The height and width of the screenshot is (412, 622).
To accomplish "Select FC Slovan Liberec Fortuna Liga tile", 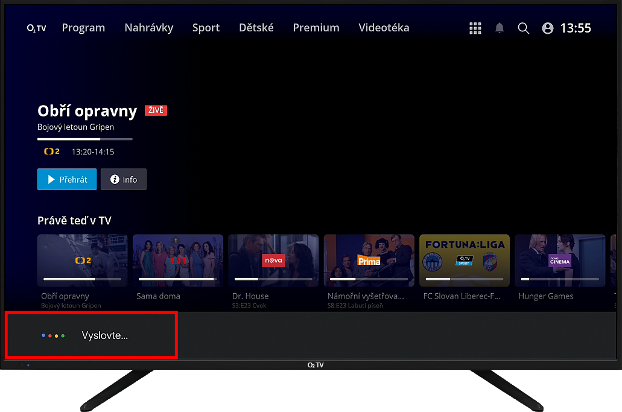I will click(465, 261).
